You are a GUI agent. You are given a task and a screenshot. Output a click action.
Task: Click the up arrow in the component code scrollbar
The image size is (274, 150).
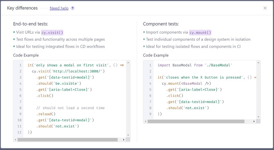(x=258, y=63)
